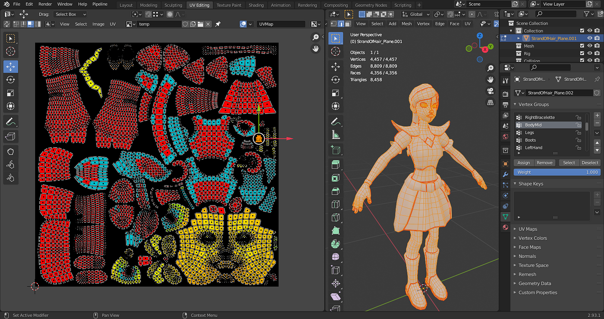Viewport: 604px width, 319px height.
Task: Click the Select vertex group button
Action: [569, 163]
